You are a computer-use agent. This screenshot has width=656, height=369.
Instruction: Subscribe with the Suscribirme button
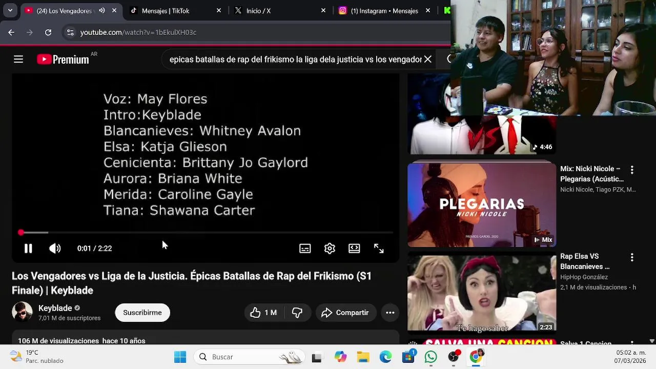click(142, 313)
